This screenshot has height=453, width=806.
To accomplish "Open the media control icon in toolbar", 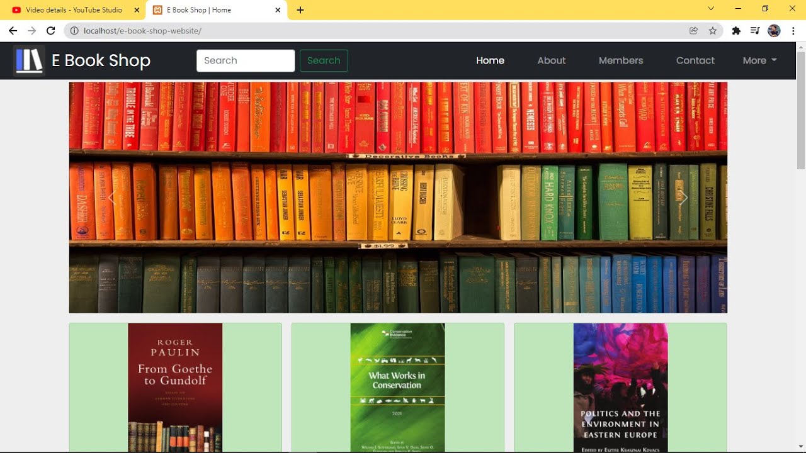I will 755,30.
